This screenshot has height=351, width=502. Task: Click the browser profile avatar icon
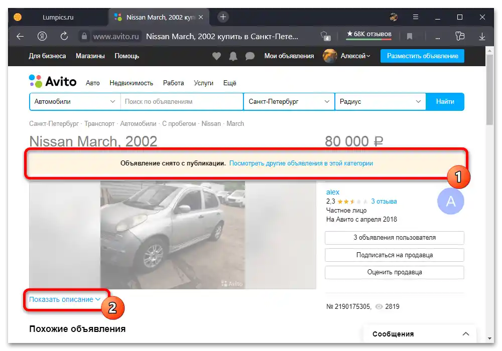pyautogui.click(x=394, y=17)
